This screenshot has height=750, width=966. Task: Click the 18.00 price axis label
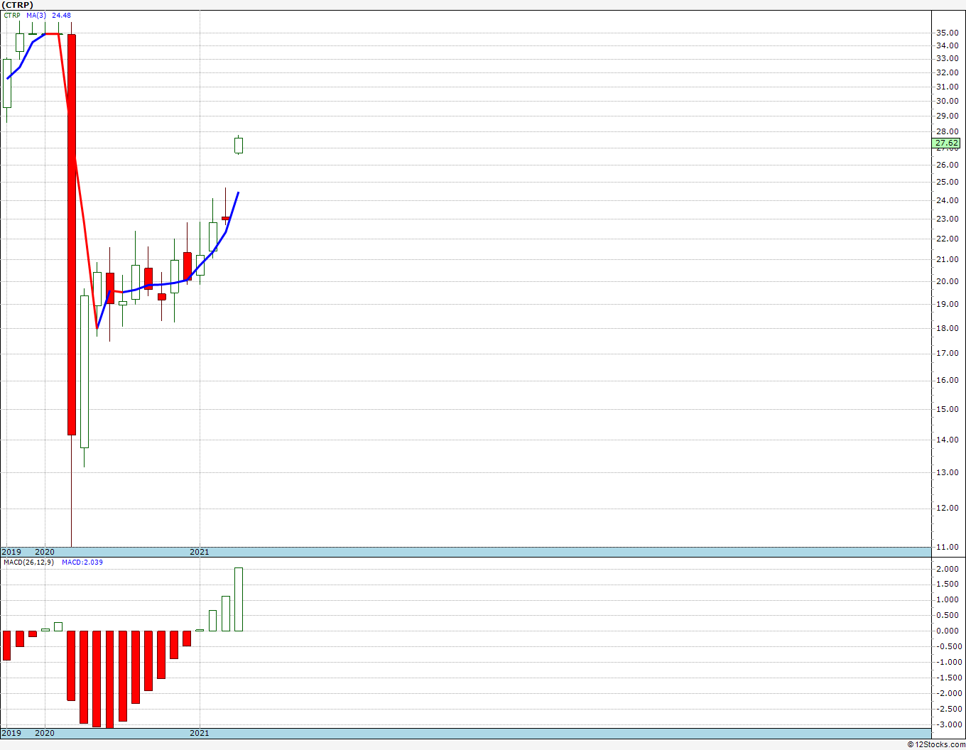point(947,328)
